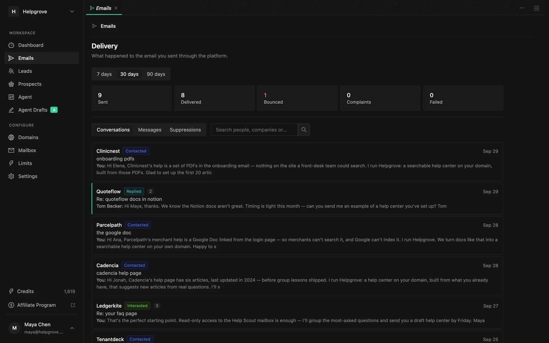Click the search magnifier button

click(x=304, y=129)
